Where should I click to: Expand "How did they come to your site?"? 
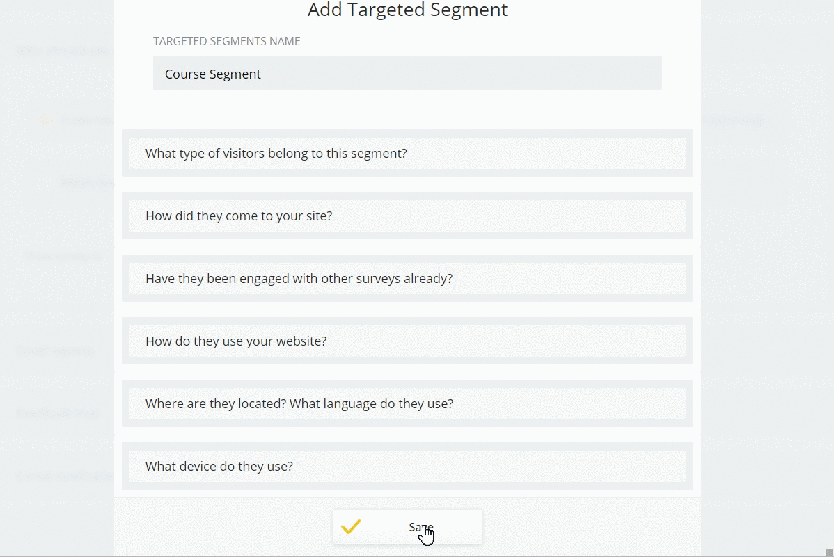click(407, 216)
